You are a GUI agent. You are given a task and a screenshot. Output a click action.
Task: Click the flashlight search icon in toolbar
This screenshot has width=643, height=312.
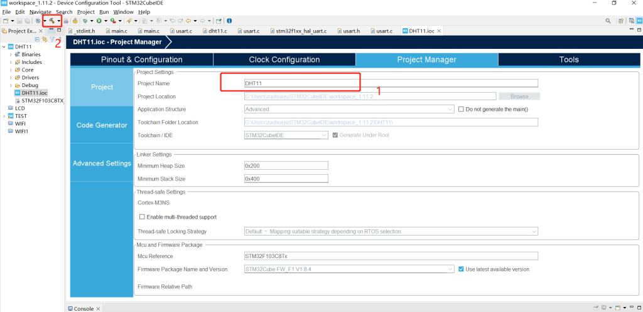(x=128, y=21)
